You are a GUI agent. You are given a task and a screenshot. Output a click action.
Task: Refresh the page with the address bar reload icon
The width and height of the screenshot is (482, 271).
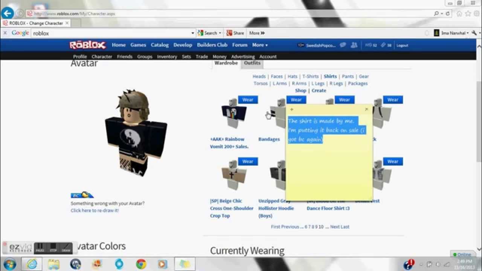point(447,14)
